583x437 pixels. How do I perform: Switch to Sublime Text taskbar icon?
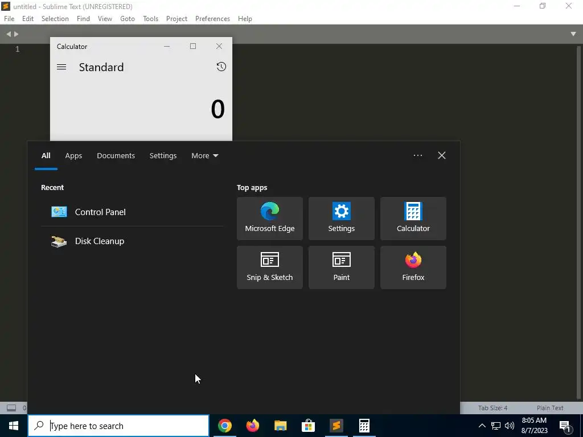click(336, 426)
